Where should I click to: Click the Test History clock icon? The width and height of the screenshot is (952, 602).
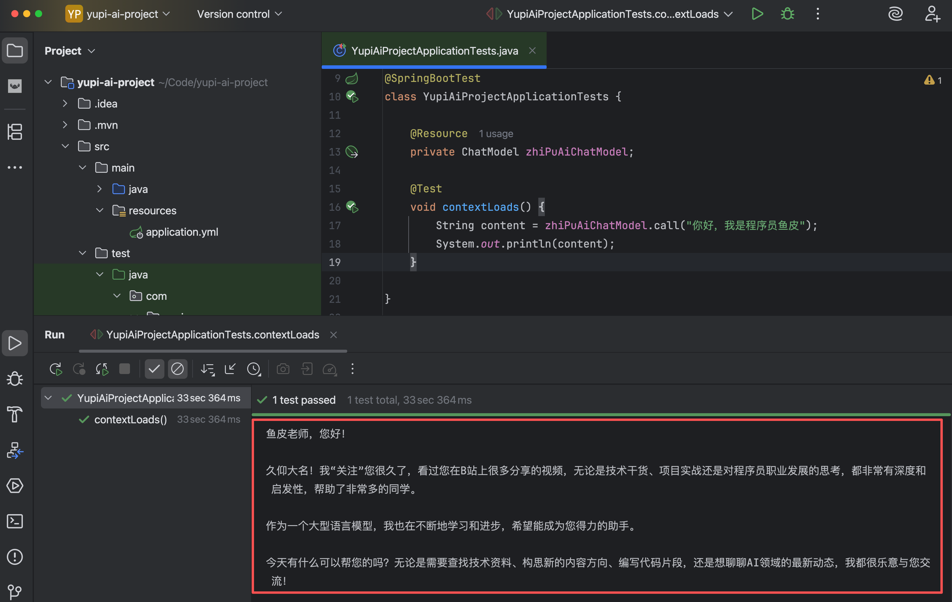pos(254,369)
